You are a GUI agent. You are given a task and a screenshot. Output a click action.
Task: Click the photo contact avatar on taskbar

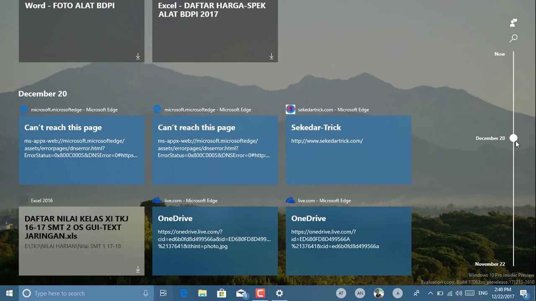point(379,293)
